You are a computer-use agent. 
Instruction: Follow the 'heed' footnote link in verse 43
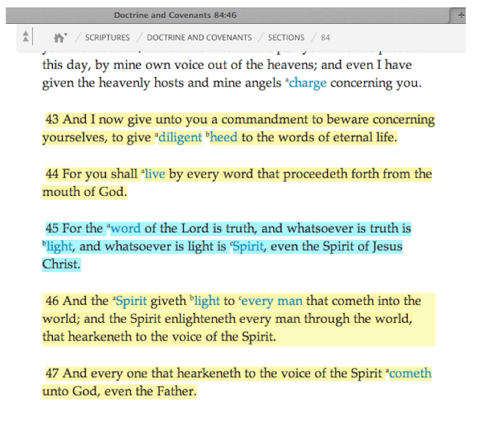tap(224, 138)
